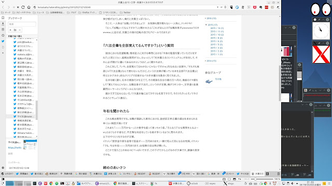Open Pocket extension icon in toolbar
Viewport: 332px width, 186px height.
[255, 7]
